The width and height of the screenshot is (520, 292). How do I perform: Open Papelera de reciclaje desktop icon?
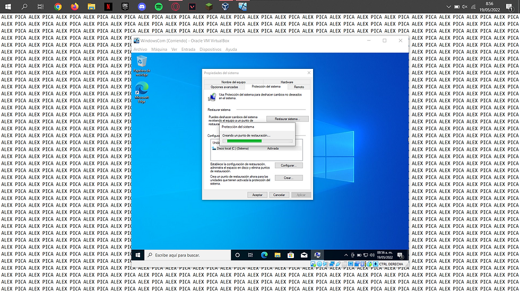[142, 66]
